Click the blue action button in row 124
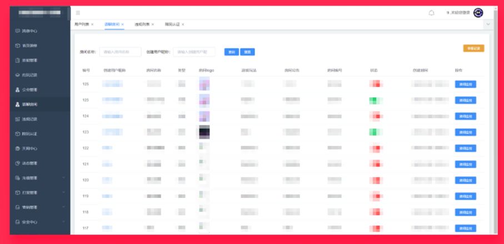 click(x=466, y=116)
